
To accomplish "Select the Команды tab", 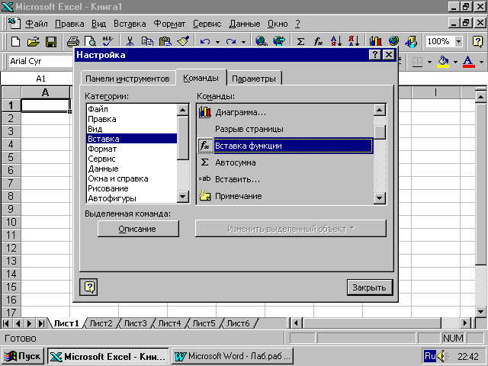I will coord(201,78).
